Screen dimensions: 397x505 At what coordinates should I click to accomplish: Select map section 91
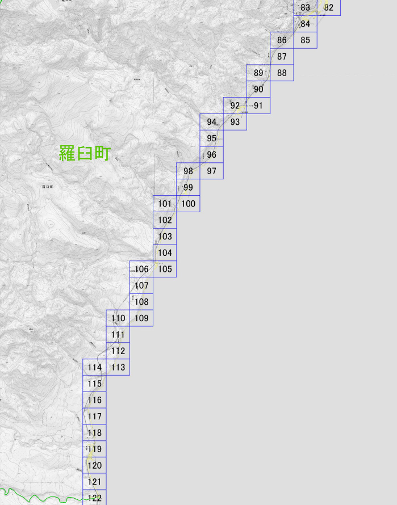pos(258,106)
